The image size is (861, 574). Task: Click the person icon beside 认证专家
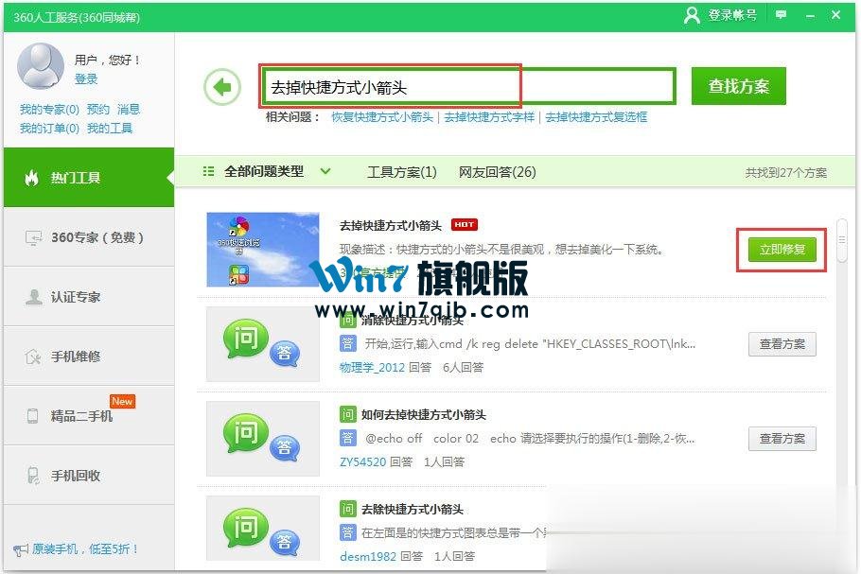point(33,297)
